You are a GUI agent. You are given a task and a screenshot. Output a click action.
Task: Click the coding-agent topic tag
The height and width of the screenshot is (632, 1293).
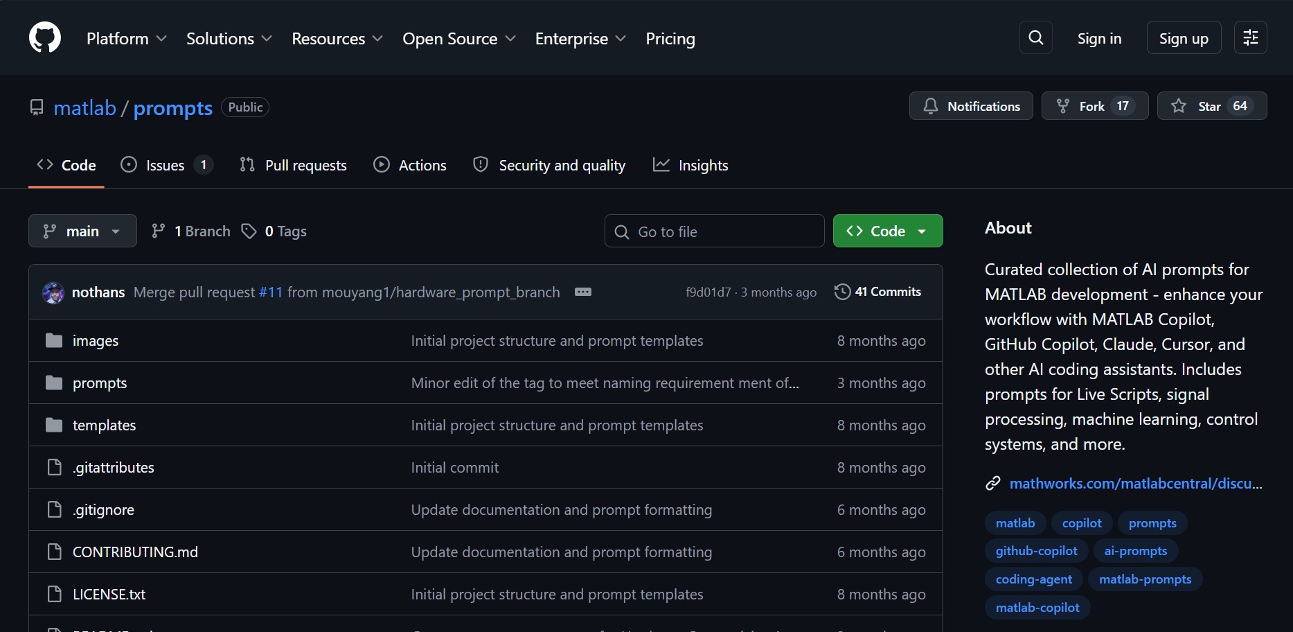coord(1034,579)
